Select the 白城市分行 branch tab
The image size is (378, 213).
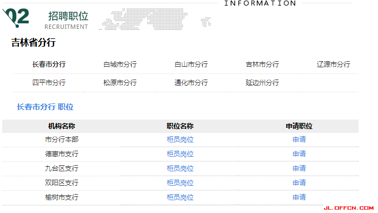pos(120,65)
